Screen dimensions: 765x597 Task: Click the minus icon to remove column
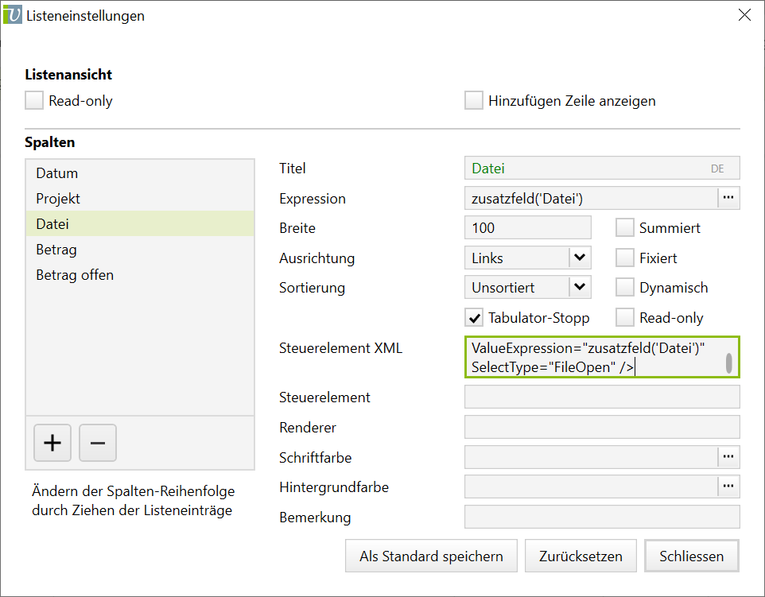98,443
